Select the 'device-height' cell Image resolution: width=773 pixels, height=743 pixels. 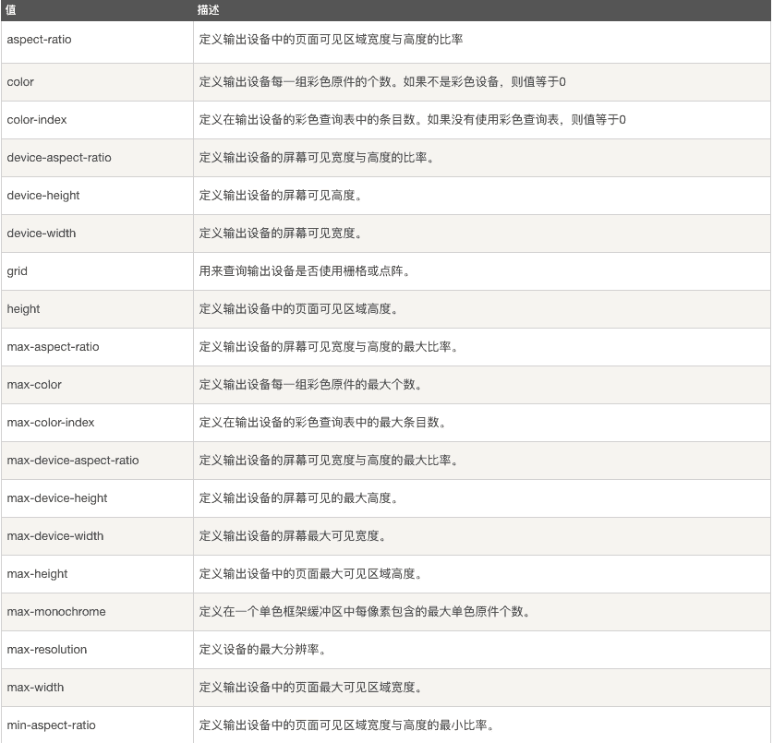pos(97,196)
